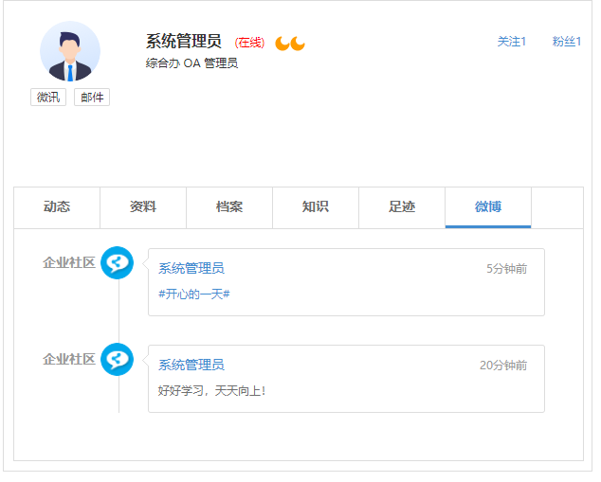Viewport: 601px width, 482px height.
Task: Click community icon beside the 开心的一天 post
Action: [x=118, y=263]
